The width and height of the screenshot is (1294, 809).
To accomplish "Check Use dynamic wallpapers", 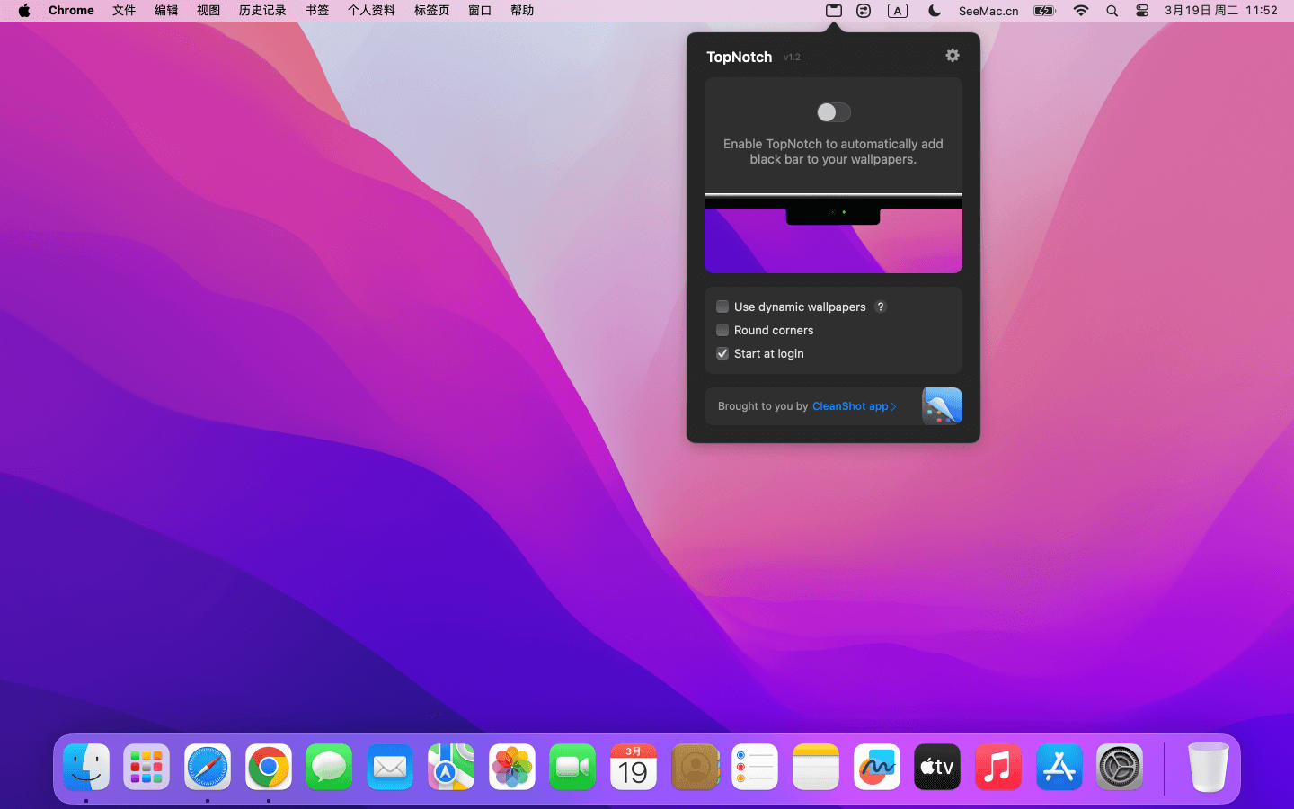I will pos(722,307).
